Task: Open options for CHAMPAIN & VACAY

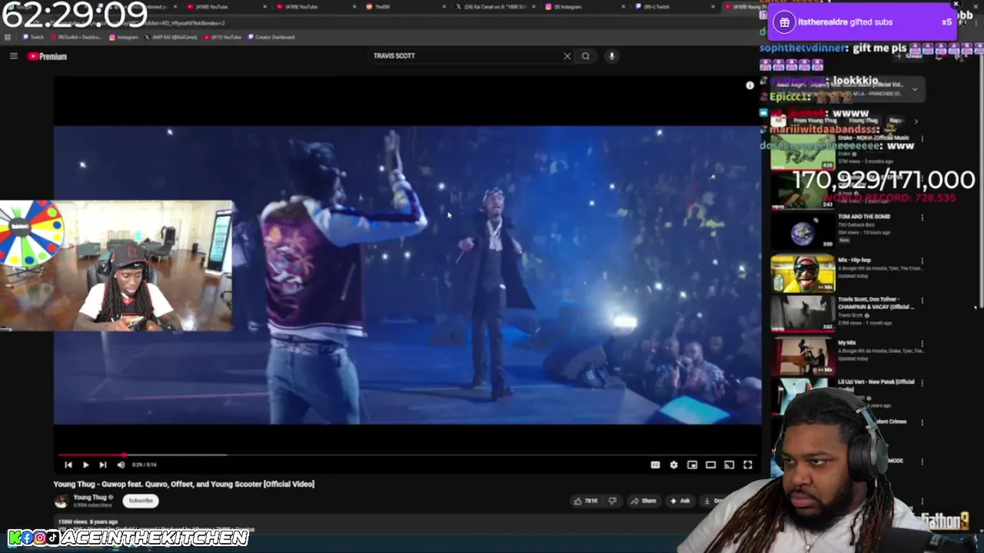Action: [x=922, y=300]
